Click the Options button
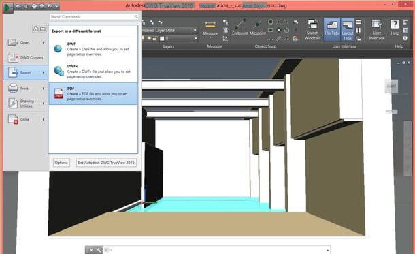Viewport: 415px width, 254px height. (61, 163)
